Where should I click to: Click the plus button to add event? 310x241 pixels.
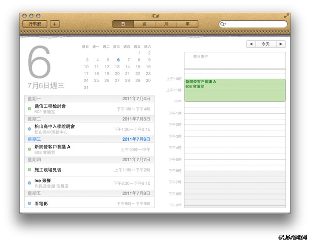[x=55, y=24]
